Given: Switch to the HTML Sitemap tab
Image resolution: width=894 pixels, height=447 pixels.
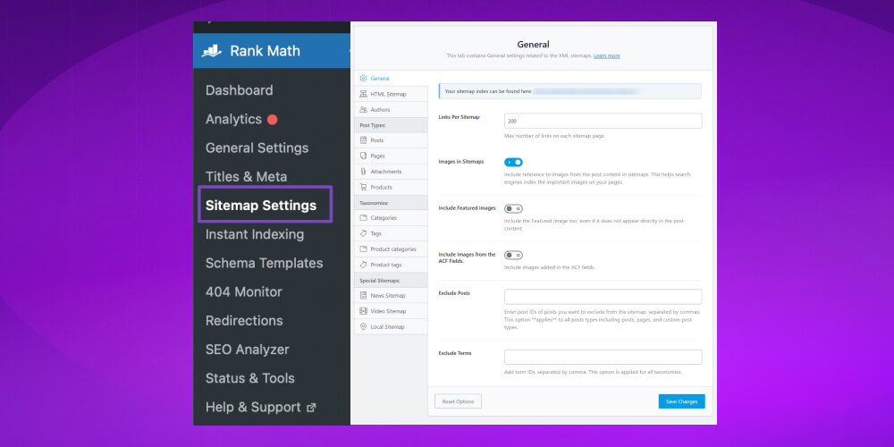Looking at the screenshot, I should (391, 94).
